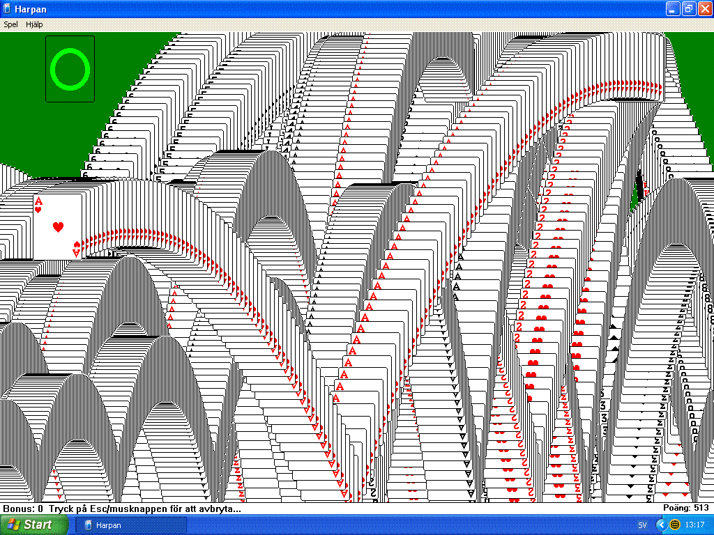Click the Harpan card icon in title bar
The width and height of the screenshot is (714, 535).
tap(7, 8)
